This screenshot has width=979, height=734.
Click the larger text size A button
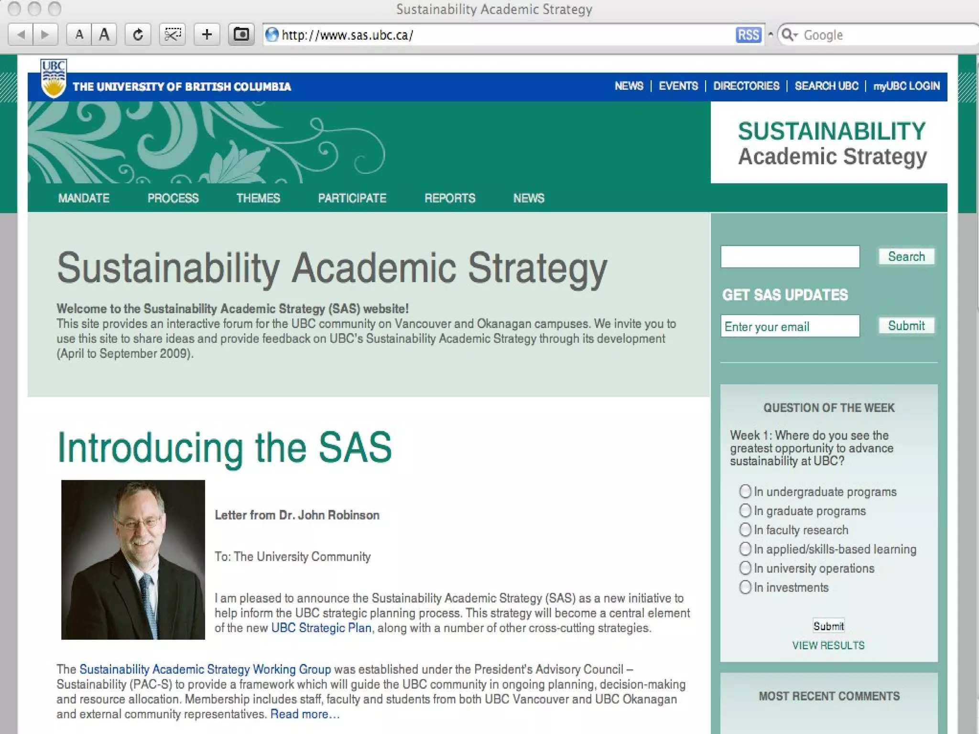pyautogui.click(x=104, y=35)
